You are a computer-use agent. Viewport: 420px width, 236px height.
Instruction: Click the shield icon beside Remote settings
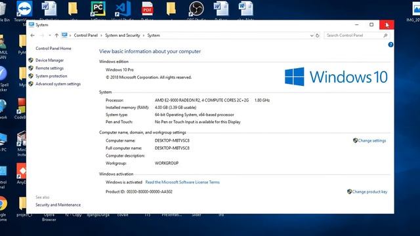point(31,68)
